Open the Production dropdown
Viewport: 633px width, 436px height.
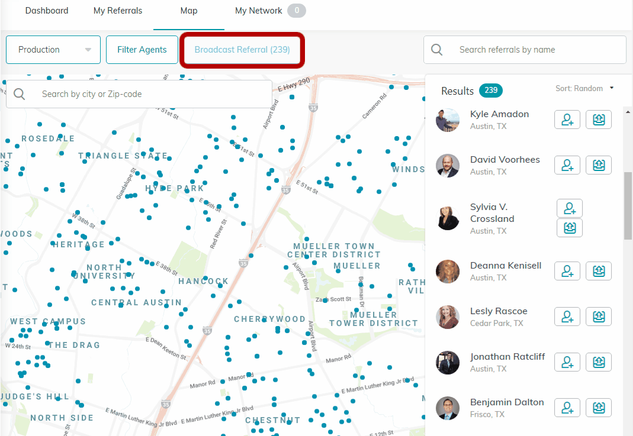coord(53,50)
